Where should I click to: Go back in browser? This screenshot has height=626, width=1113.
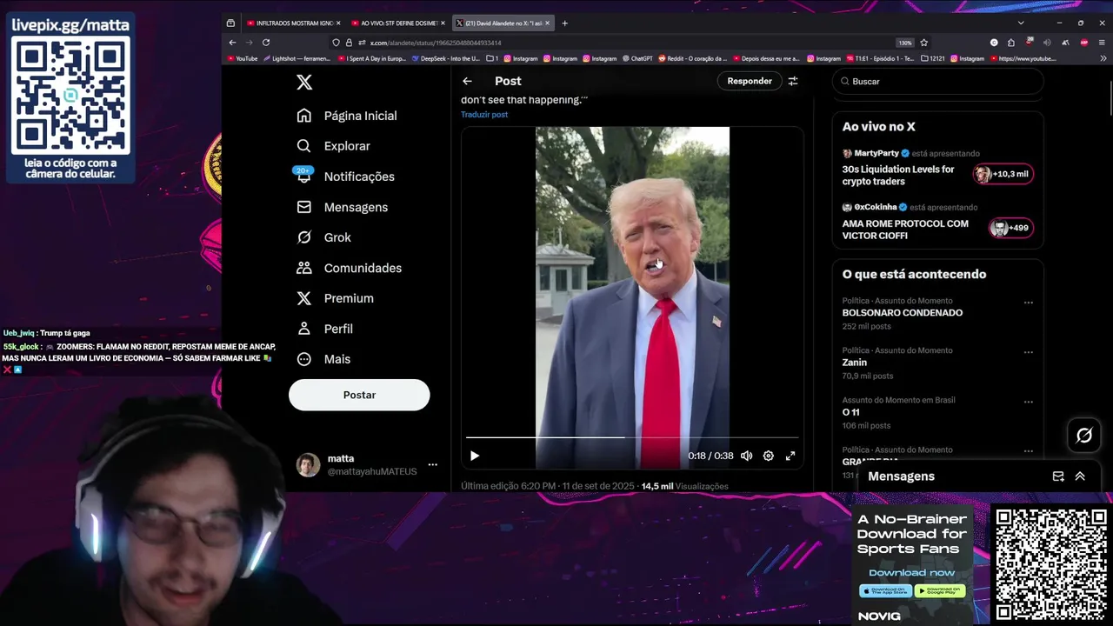click(232, 43)
